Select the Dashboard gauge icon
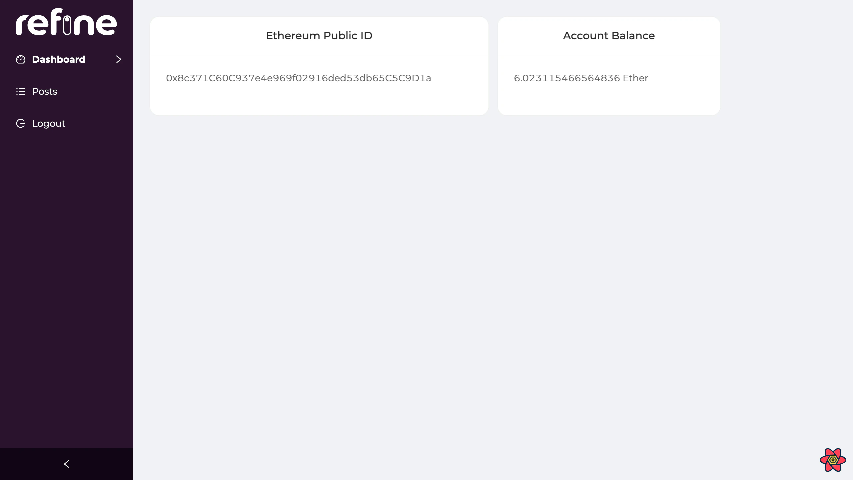Image resolution: width=853 pixels, height=480 pixels. point(20,59)
